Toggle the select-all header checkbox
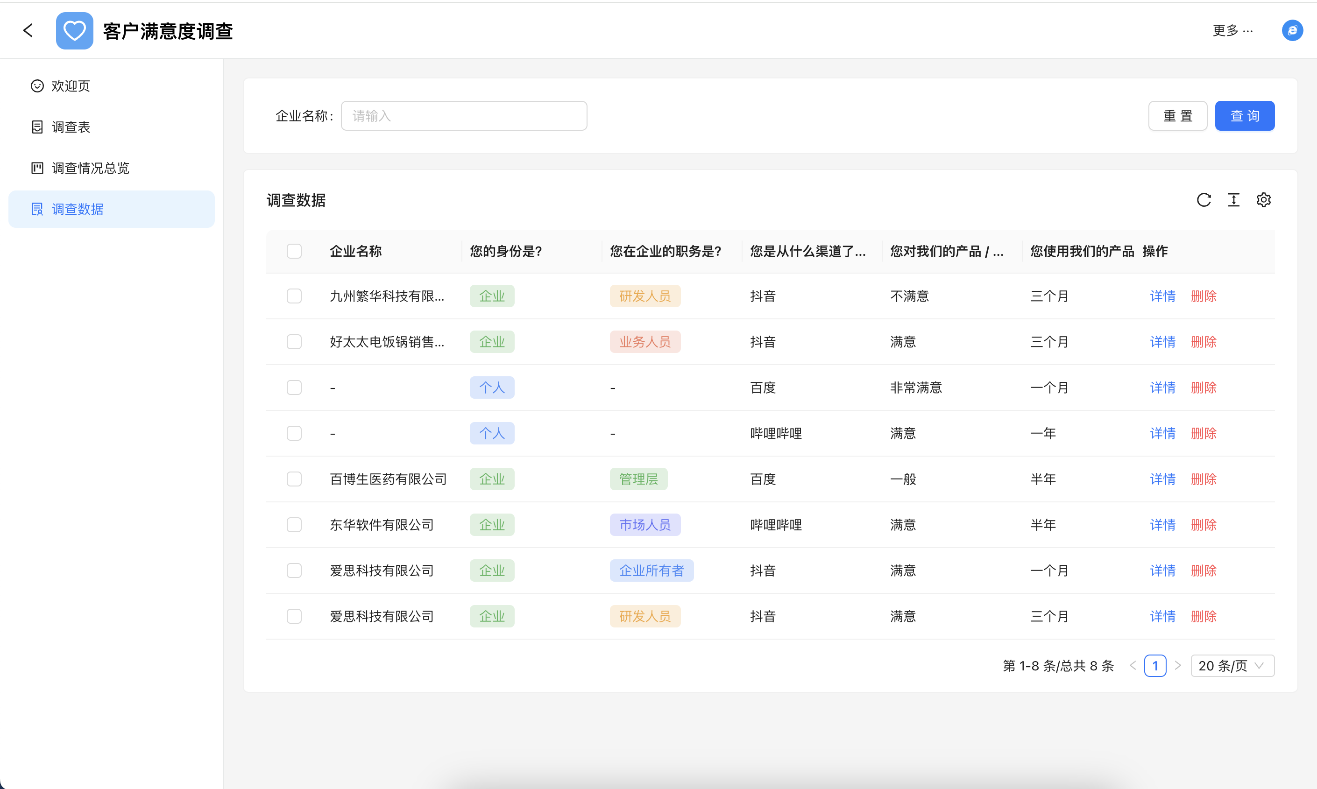This screenshot has width=1317, height=789. pyautogui.click(x=294, y=251)
